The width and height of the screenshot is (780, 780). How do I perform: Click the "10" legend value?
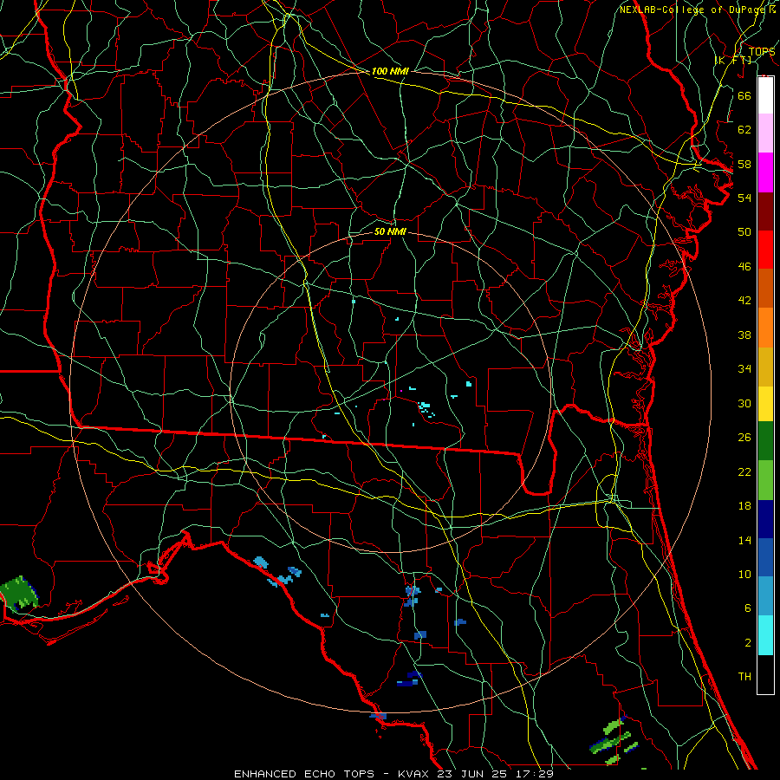coord(744,575)
